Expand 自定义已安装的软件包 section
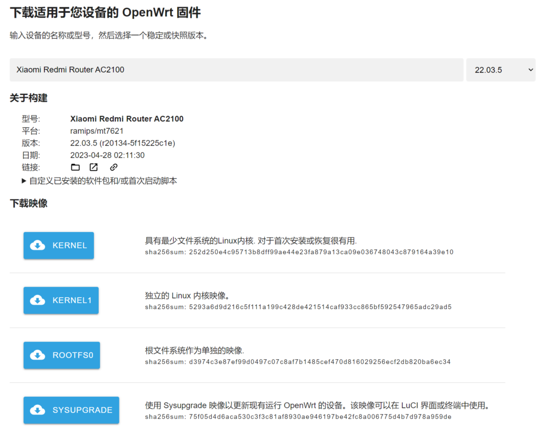541x430 pixels. pos(99,181)
